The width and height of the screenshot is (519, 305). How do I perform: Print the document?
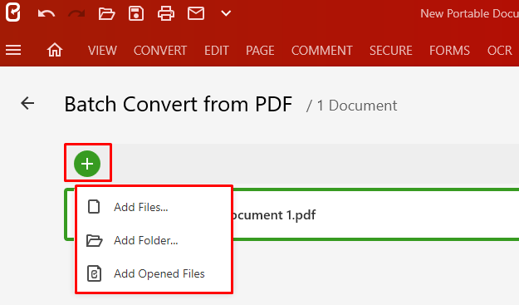pyautogui.click(x=166, y=13)
